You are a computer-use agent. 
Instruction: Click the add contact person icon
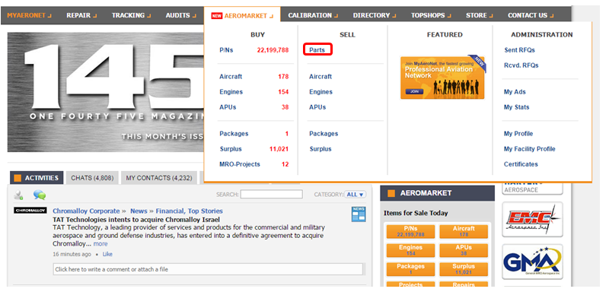(x=18, y=195)
